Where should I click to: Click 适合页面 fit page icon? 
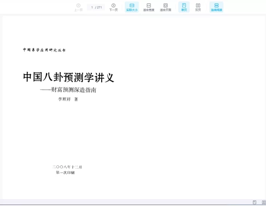(x=165, y=7)
